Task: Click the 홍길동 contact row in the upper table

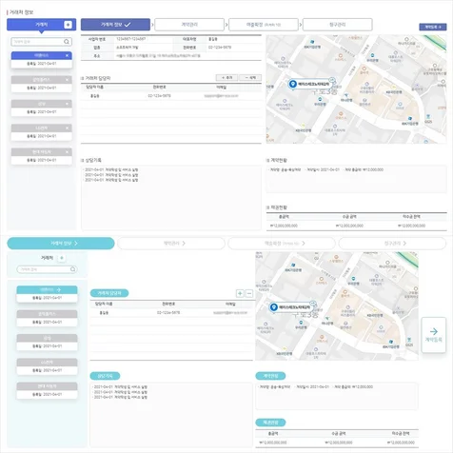Action: [x=171, y=96]
